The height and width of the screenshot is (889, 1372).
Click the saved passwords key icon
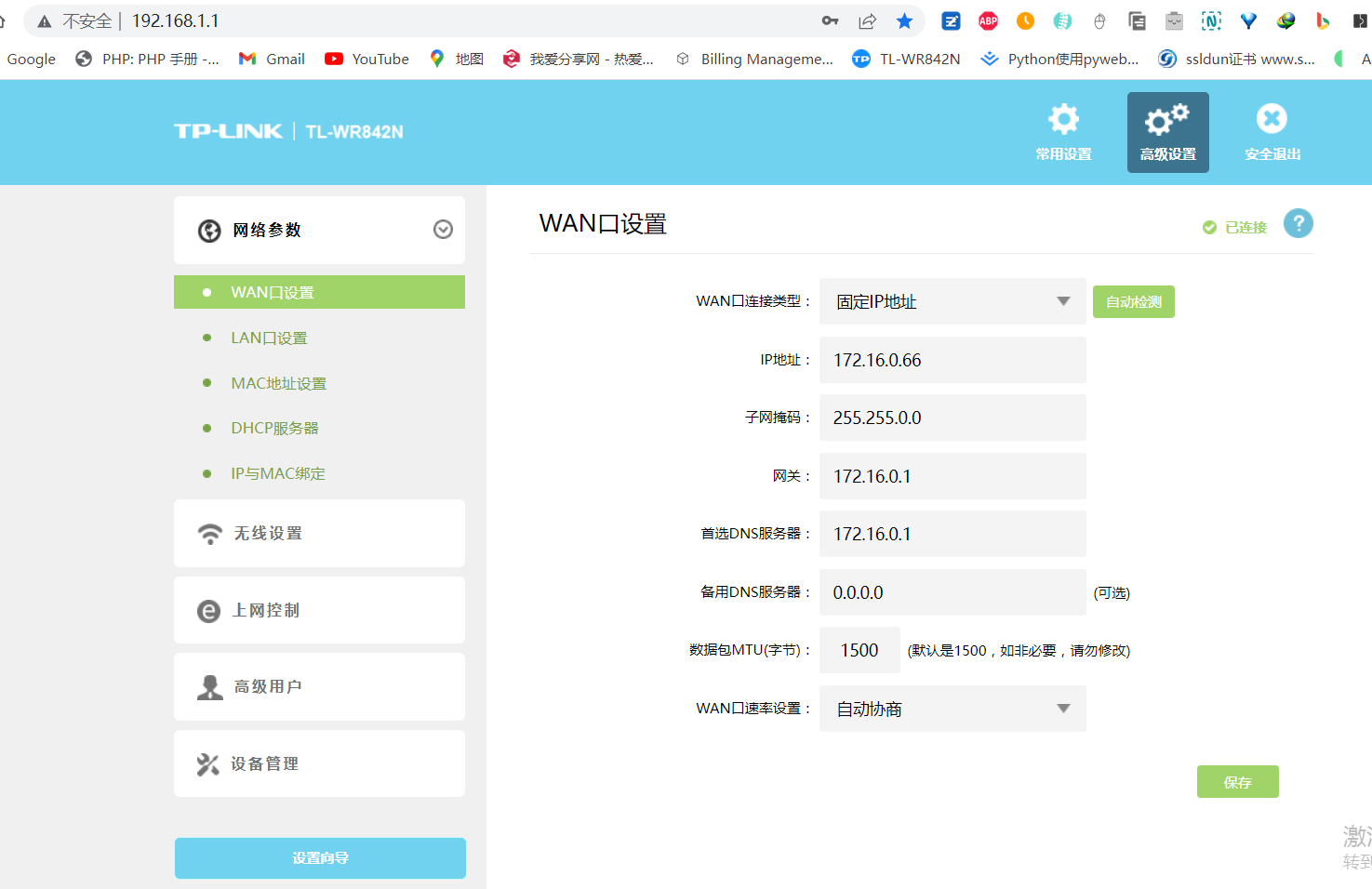[x=830, y=20]
